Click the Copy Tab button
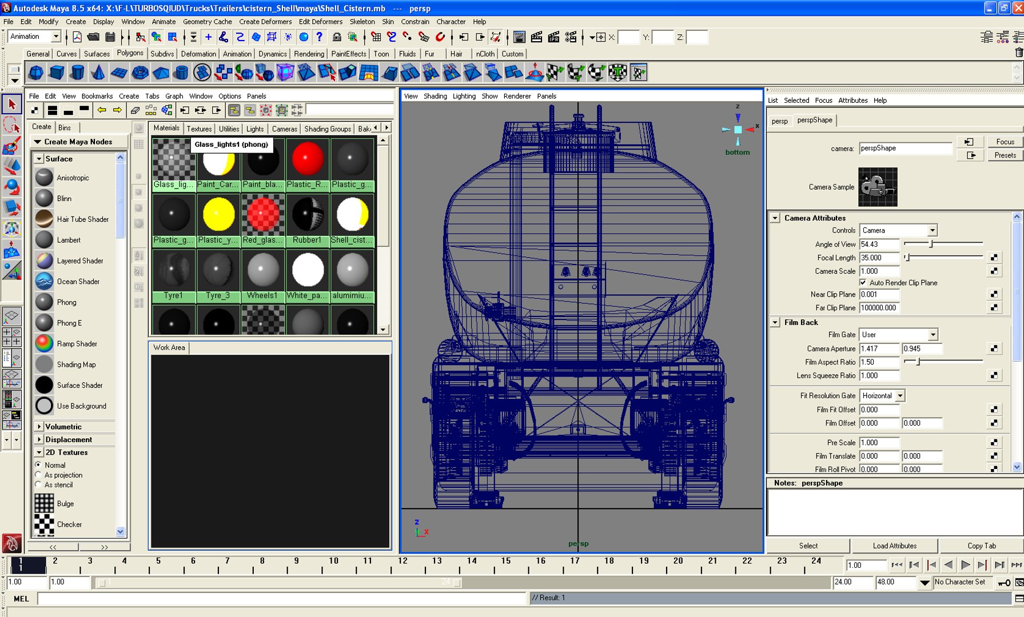This screenshot has width=1024, height=617. 982,546
